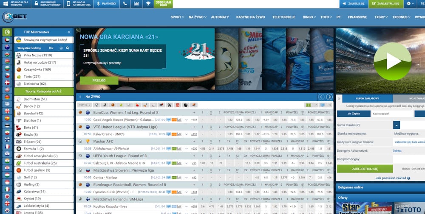Click the Zobacz Advancebet link
This screenshot has width=425, height=214.
tap(397, 151)
